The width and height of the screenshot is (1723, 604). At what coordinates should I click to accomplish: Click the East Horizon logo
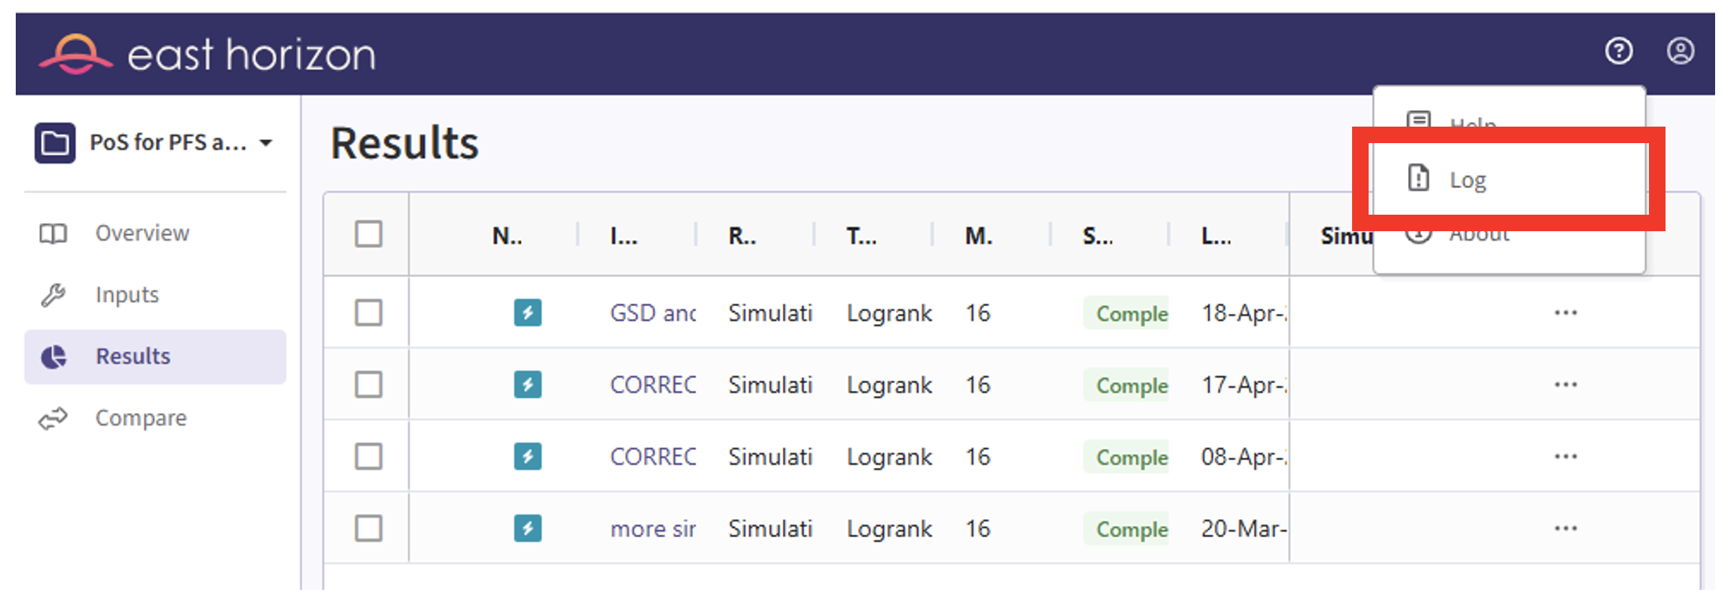tap(207, 54)
